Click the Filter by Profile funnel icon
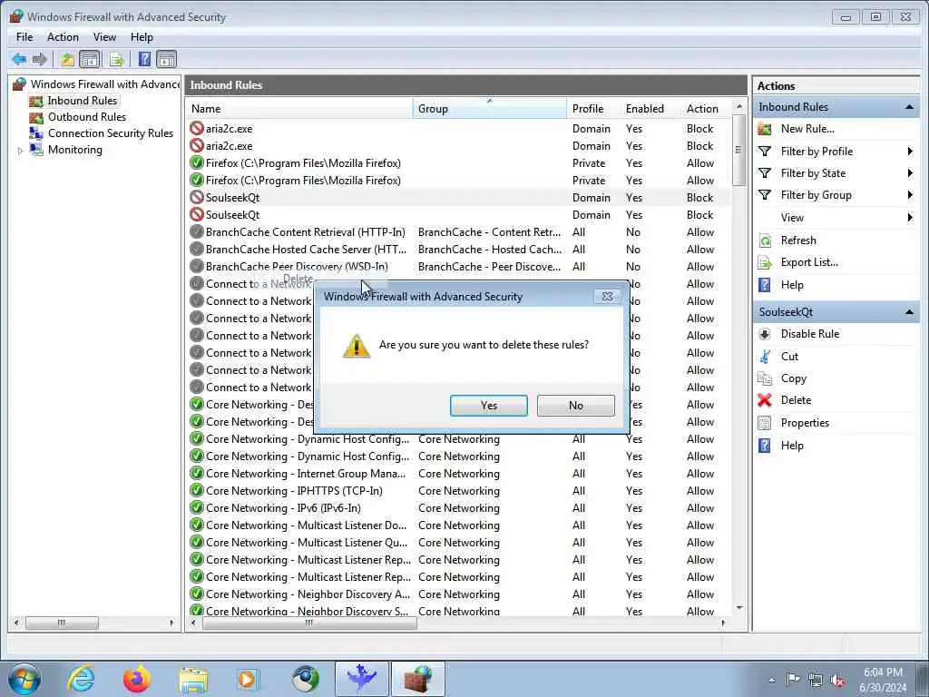 pyautogui.click(x=765, y=152)
